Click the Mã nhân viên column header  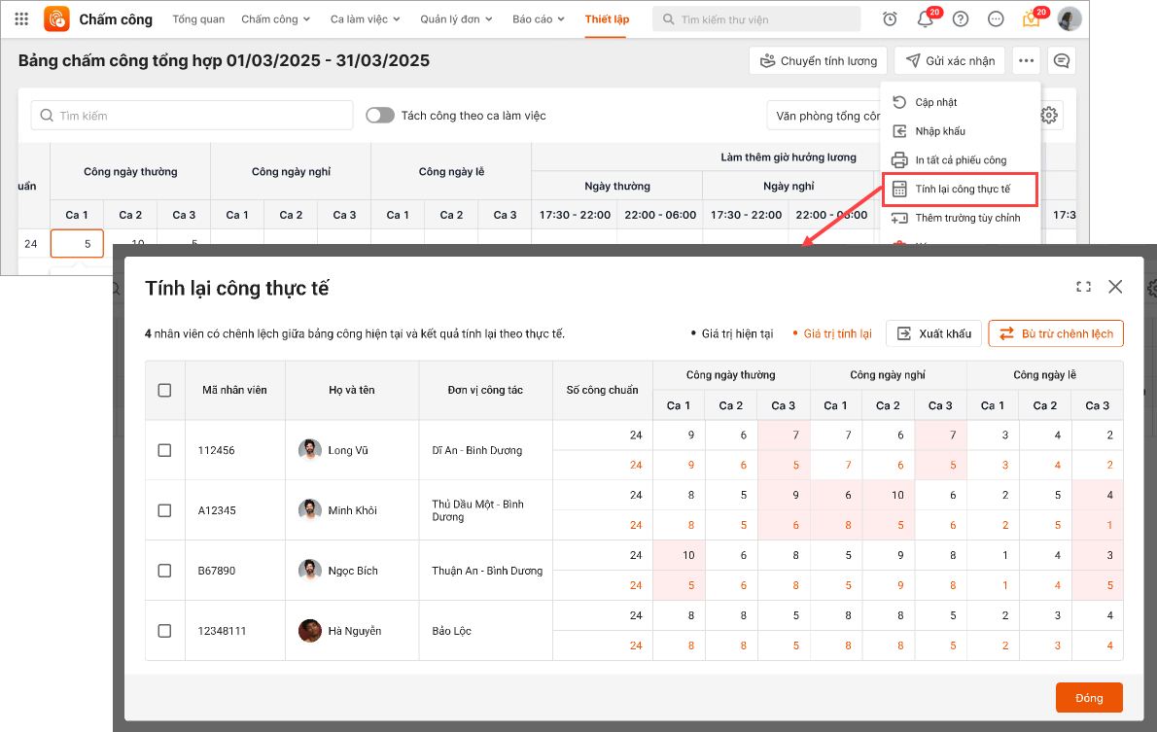[234, 390]
